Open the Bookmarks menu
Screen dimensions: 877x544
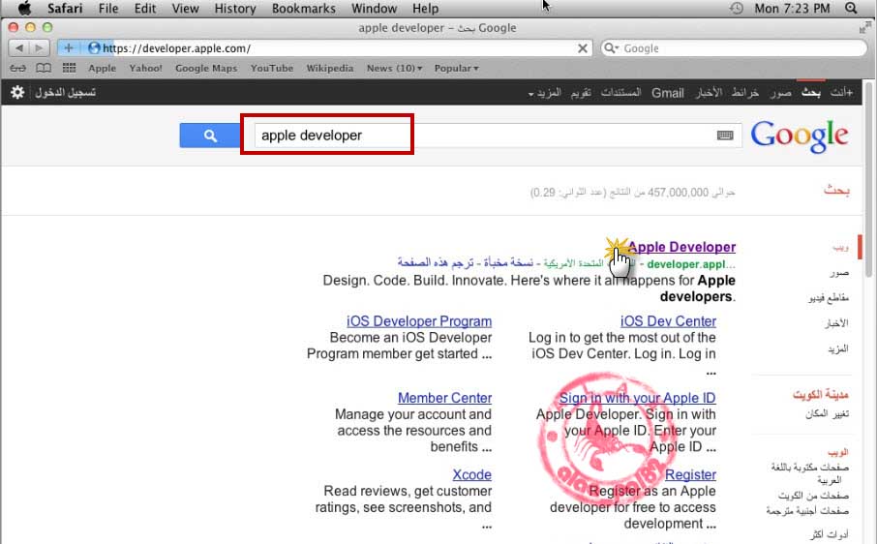click(304, 9)
